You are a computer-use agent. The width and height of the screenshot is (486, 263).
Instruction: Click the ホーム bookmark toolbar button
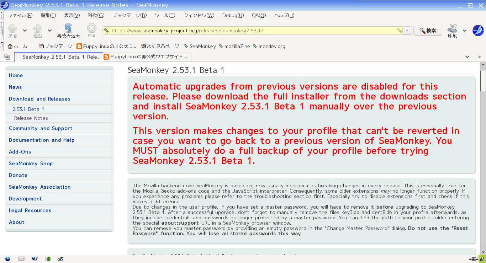17,46
